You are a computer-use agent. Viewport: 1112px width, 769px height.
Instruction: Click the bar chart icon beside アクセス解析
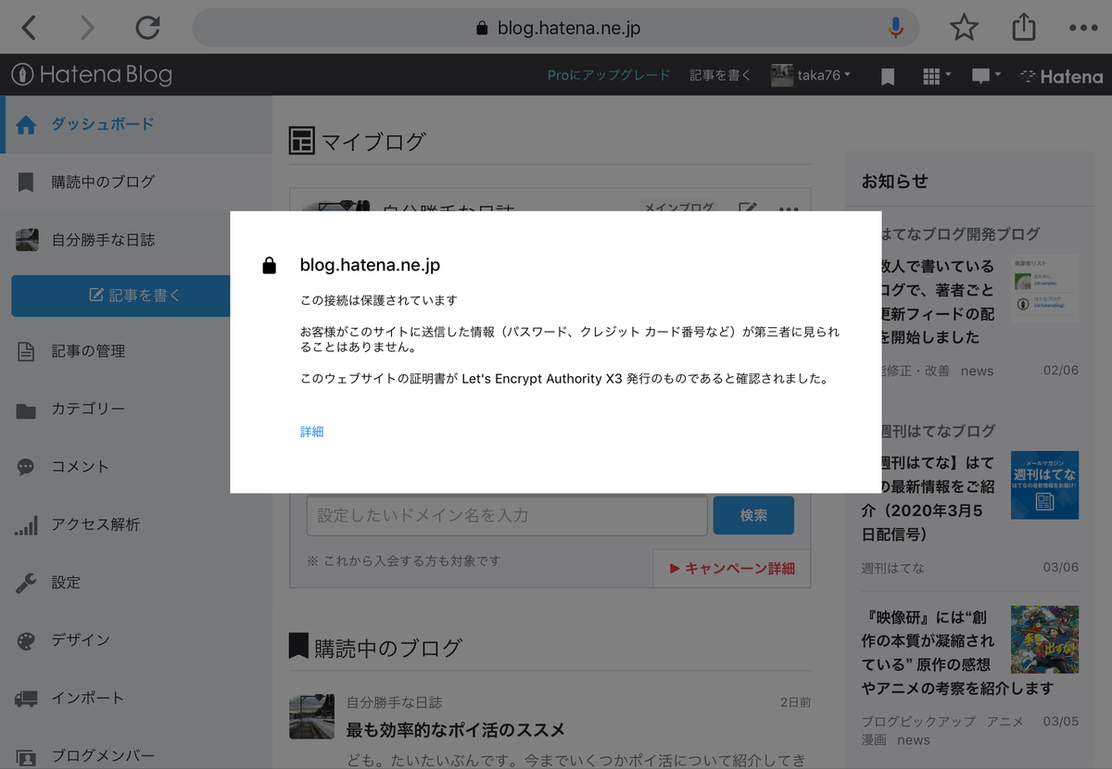[x=26, y=525]
